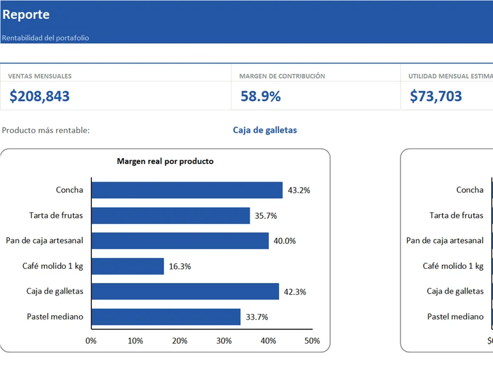The height and width of the screenshot is (370, 493).
Task: Click the Tarta de frutas bar
Action: pyautogui.click(x=171, y=215)
